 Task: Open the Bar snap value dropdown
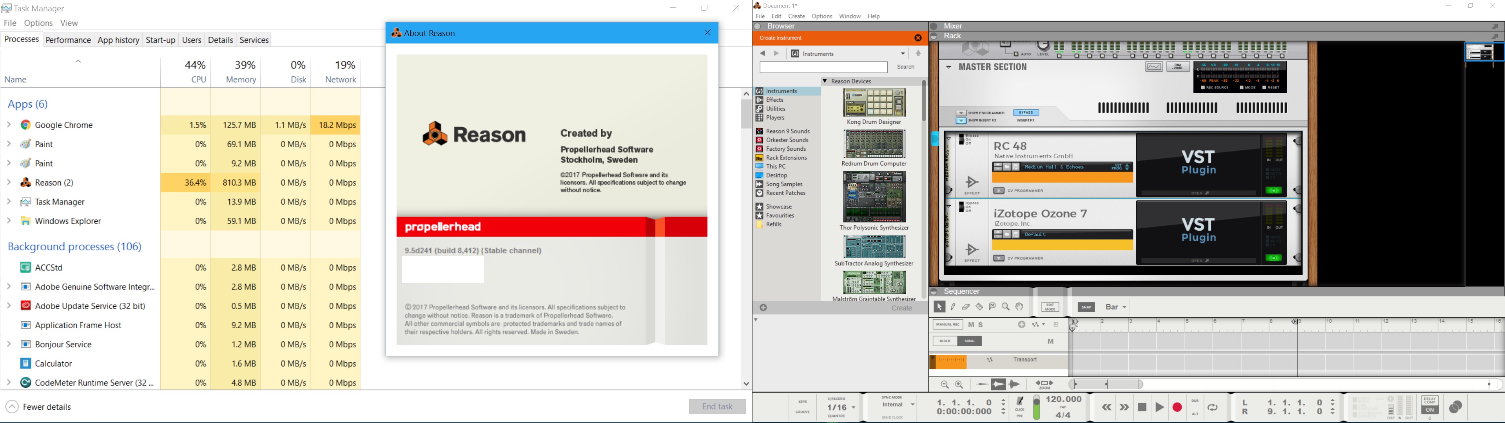click(1116, 307)
